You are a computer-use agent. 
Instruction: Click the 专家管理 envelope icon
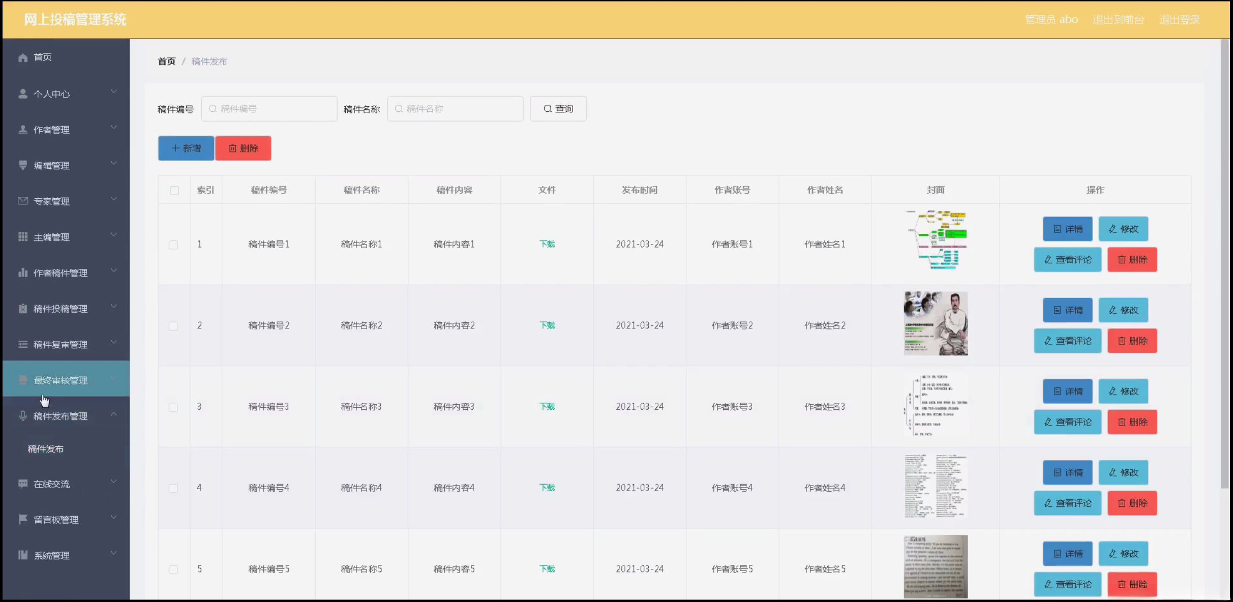click(22, 201)
